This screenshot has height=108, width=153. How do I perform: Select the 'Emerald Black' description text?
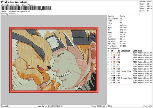(126, 78)
